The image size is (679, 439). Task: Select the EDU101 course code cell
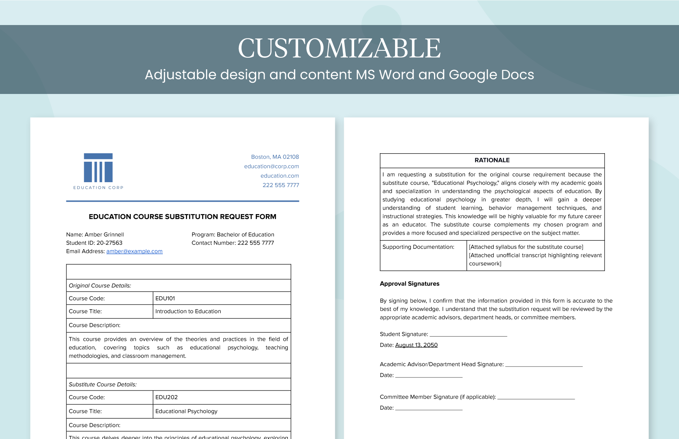point(165,298)
